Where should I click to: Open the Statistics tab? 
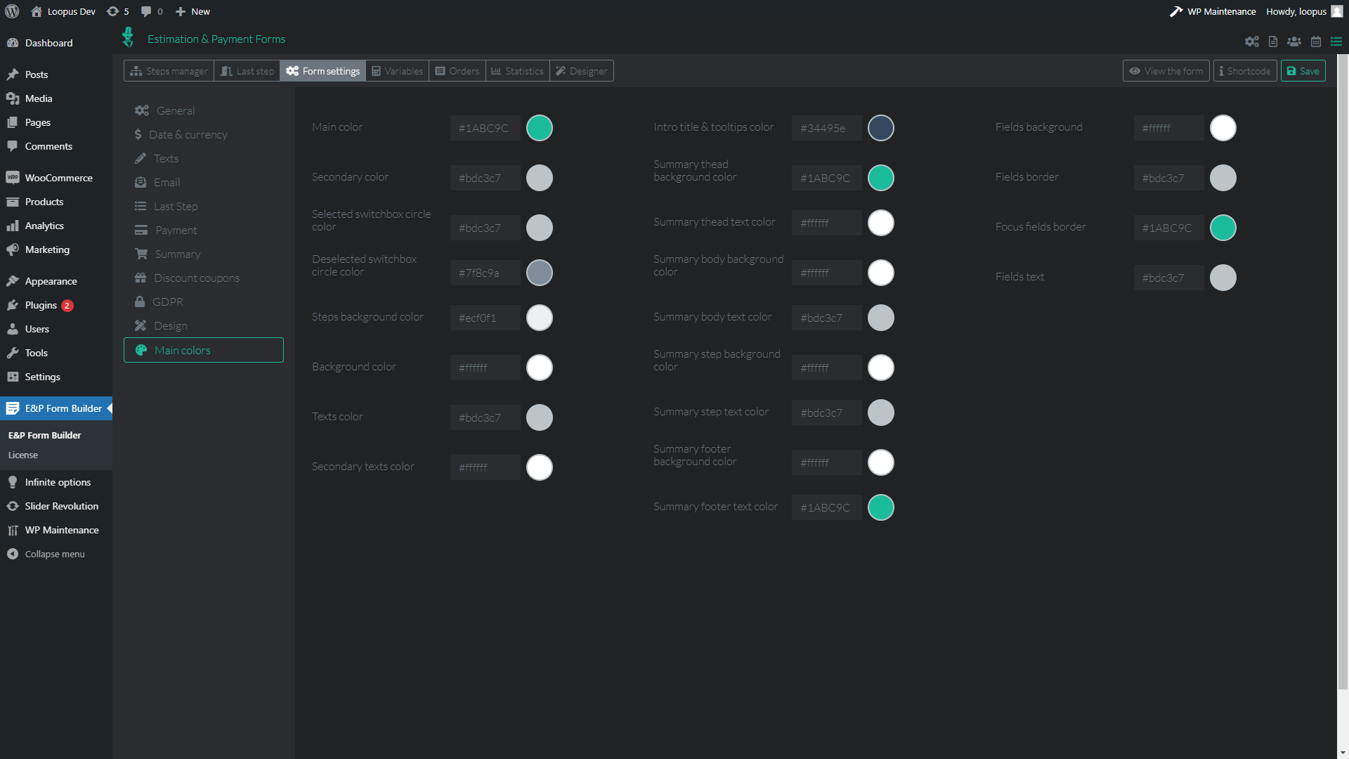point(517,71)
